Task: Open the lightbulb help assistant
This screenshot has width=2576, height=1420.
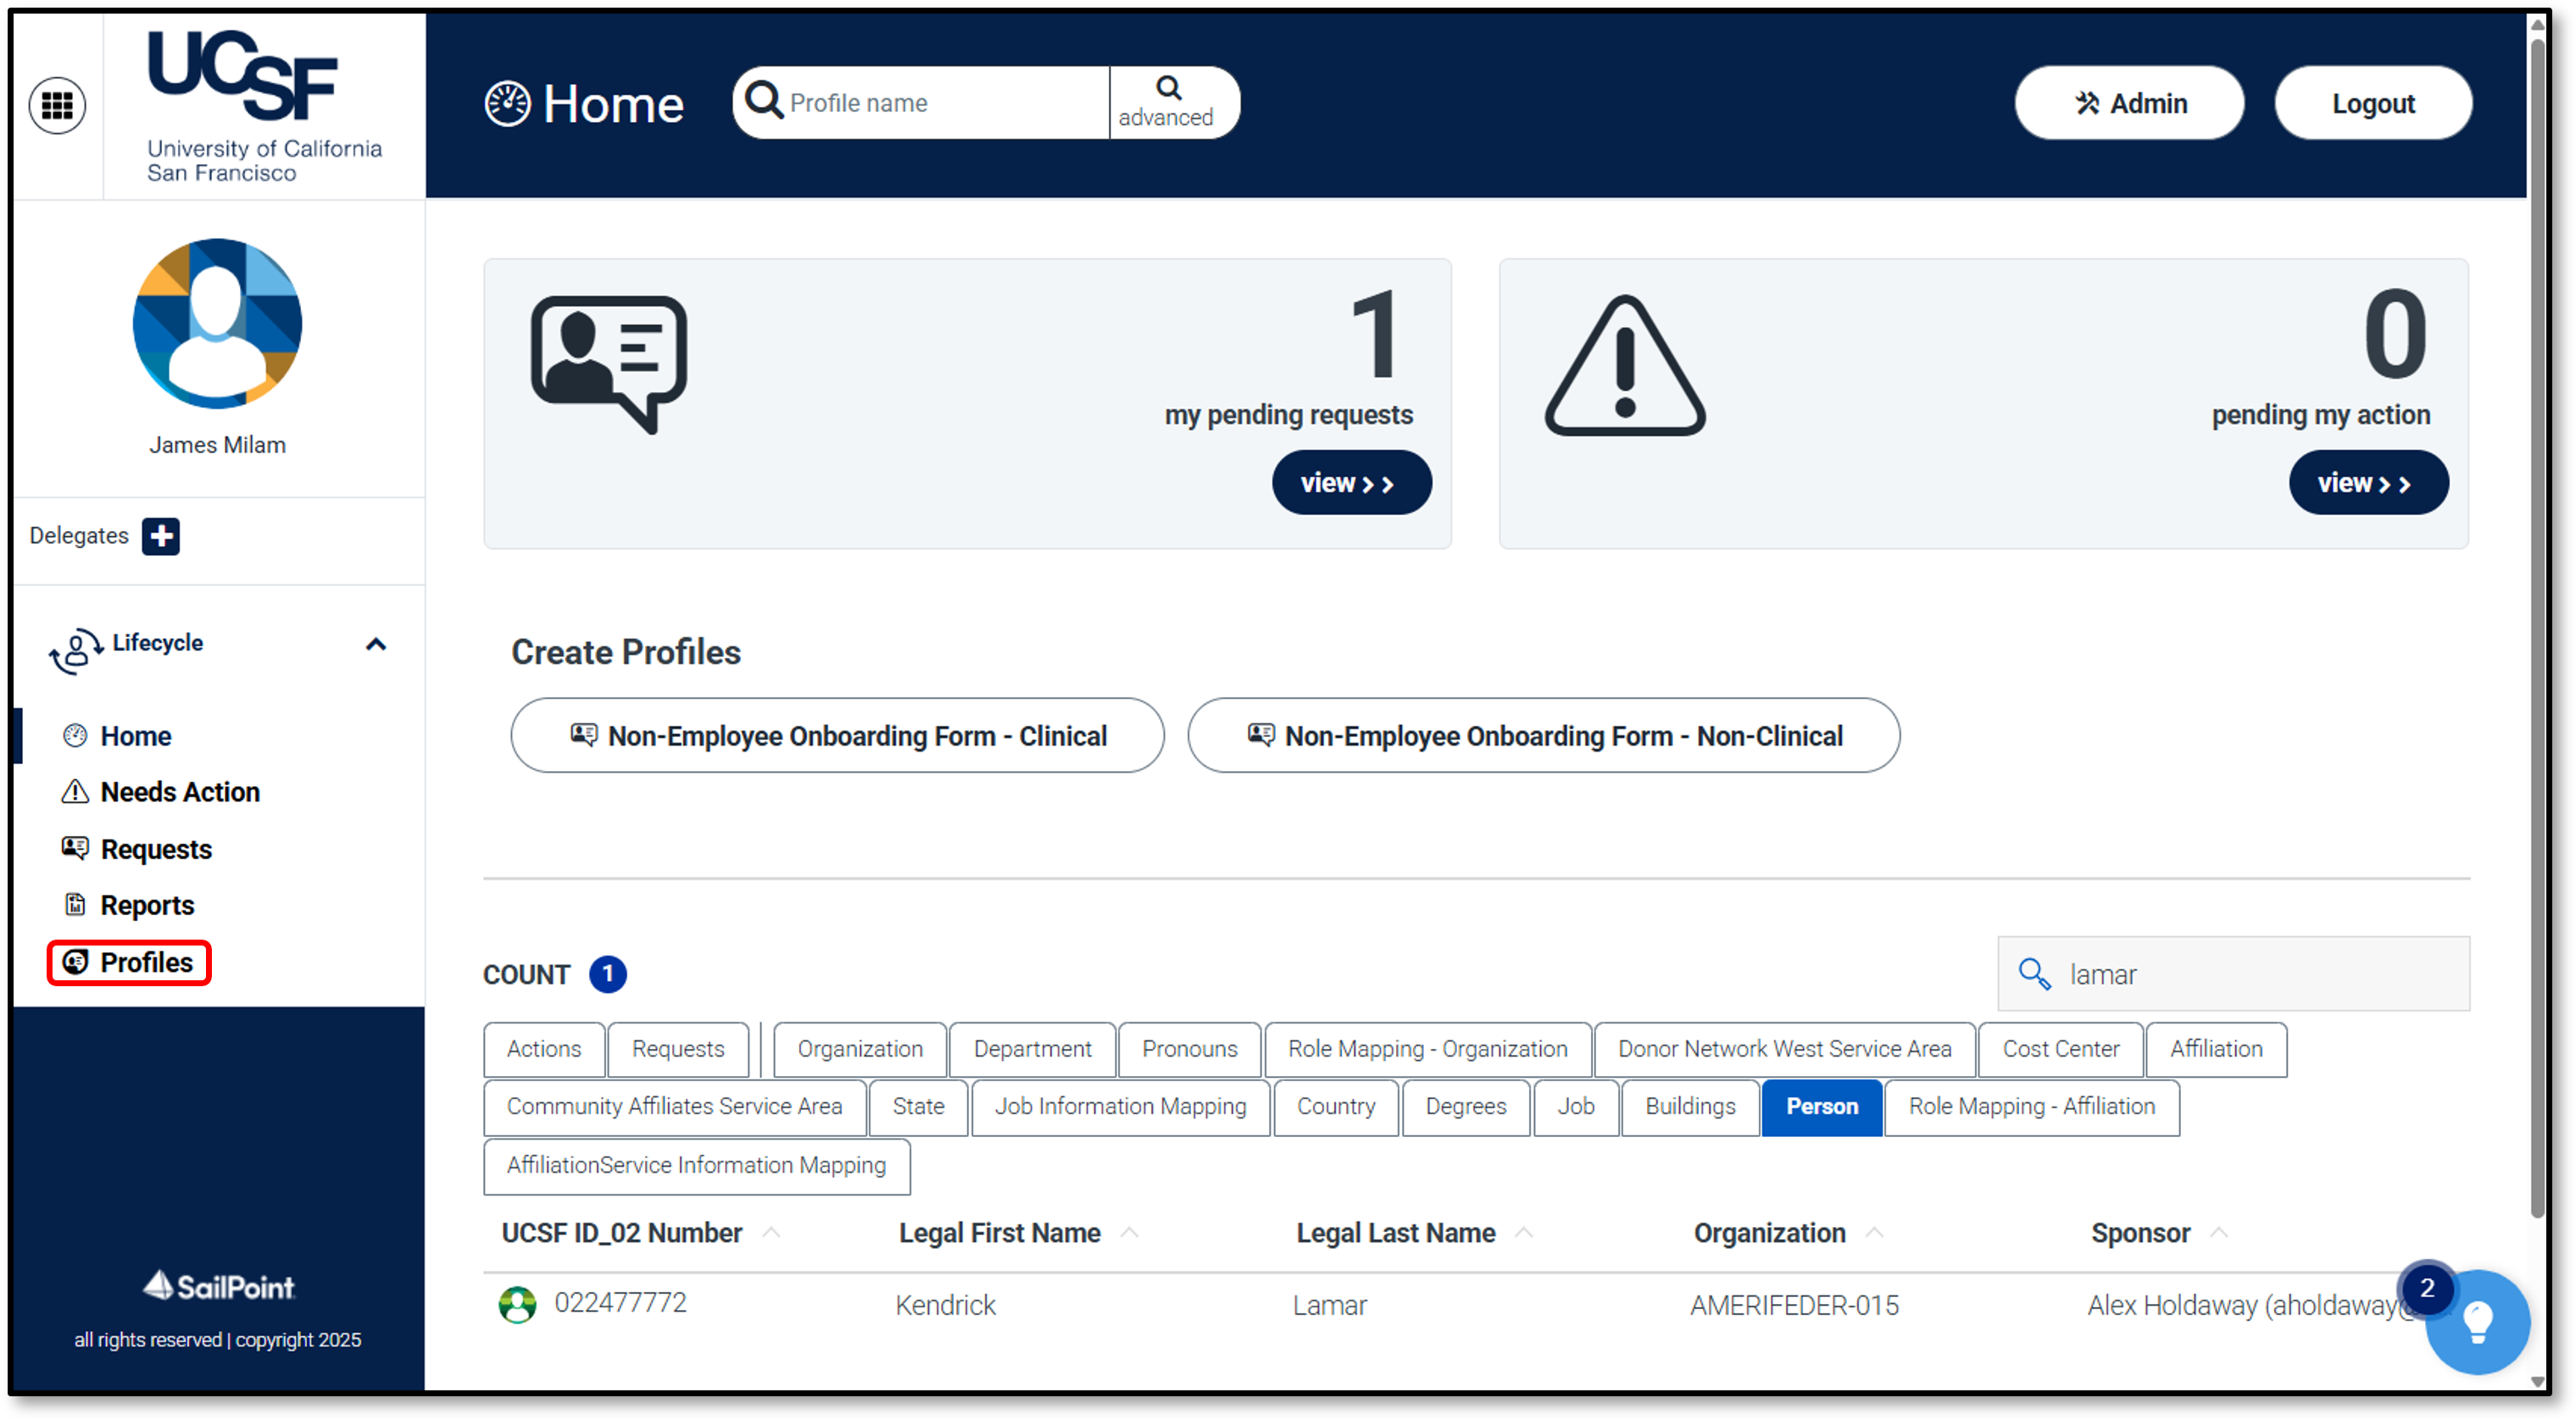Action: pos(2478,1321)
